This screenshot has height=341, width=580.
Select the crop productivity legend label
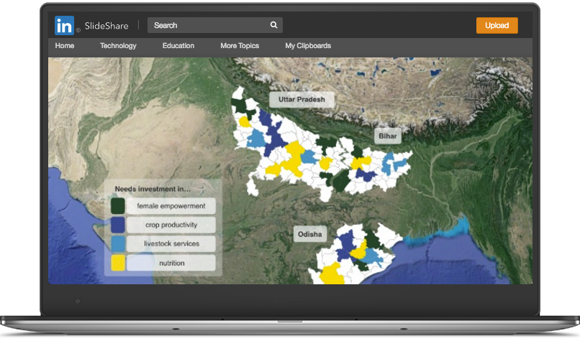coord(171,225)
